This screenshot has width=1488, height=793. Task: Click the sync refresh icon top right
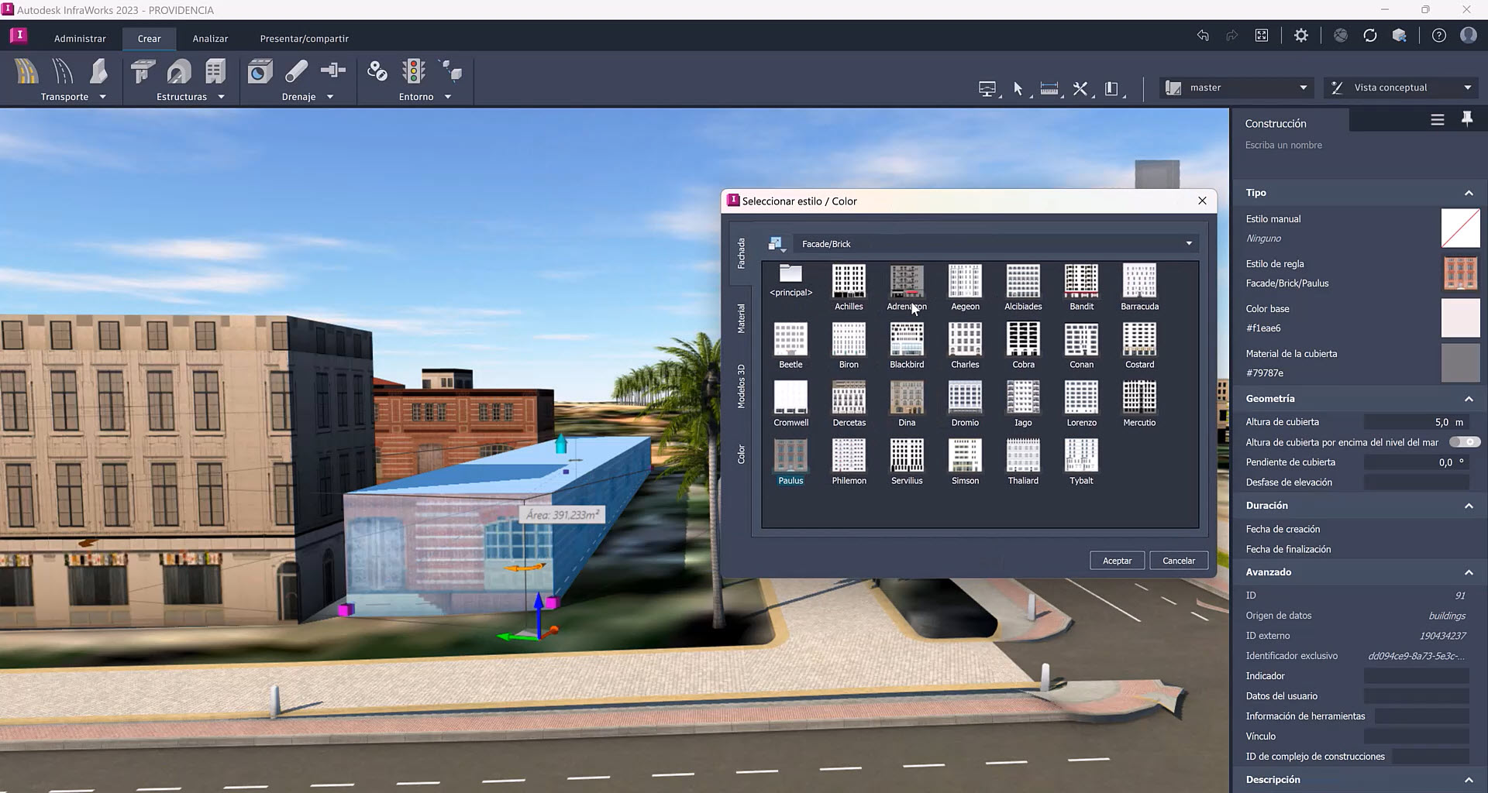(x=1370, y=35)
